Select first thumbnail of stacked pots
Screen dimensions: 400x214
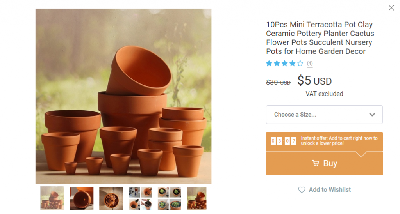click(52, 198)
